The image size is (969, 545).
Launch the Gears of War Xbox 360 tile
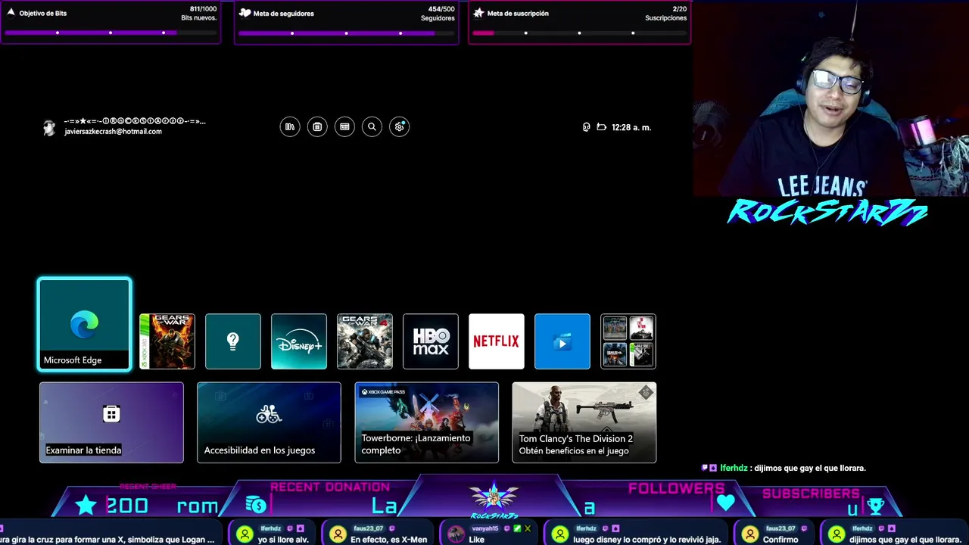click(x=167, y=341)
